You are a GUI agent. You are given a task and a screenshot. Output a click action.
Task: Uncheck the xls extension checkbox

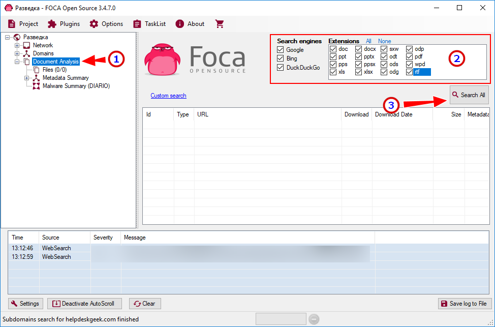click(x=333, y=72)
